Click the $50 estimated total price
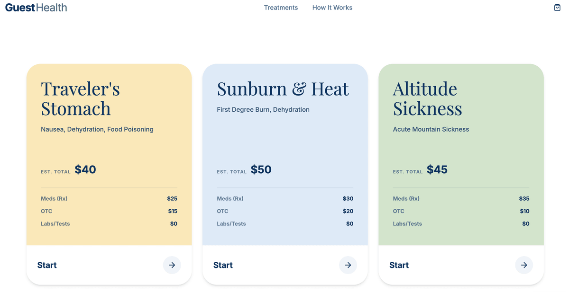Viewport: 569px width, 293px height. coord(261,169)
